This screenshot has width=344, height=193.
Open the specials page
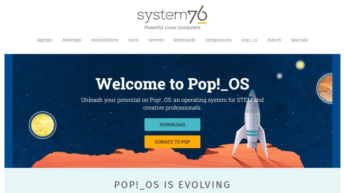299,40
